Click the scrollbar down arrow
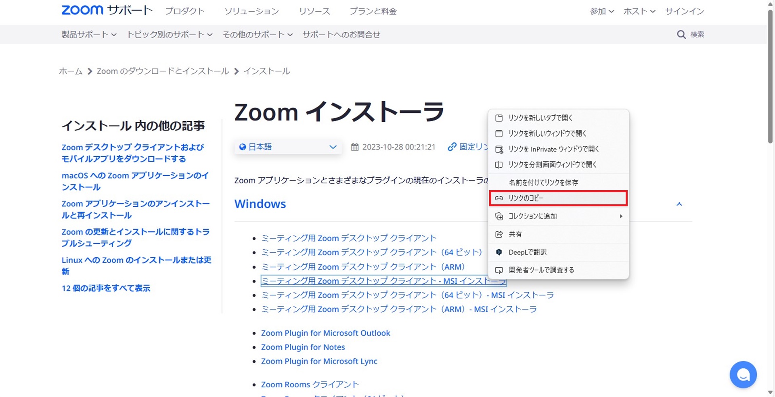 (x=771, y=393)
